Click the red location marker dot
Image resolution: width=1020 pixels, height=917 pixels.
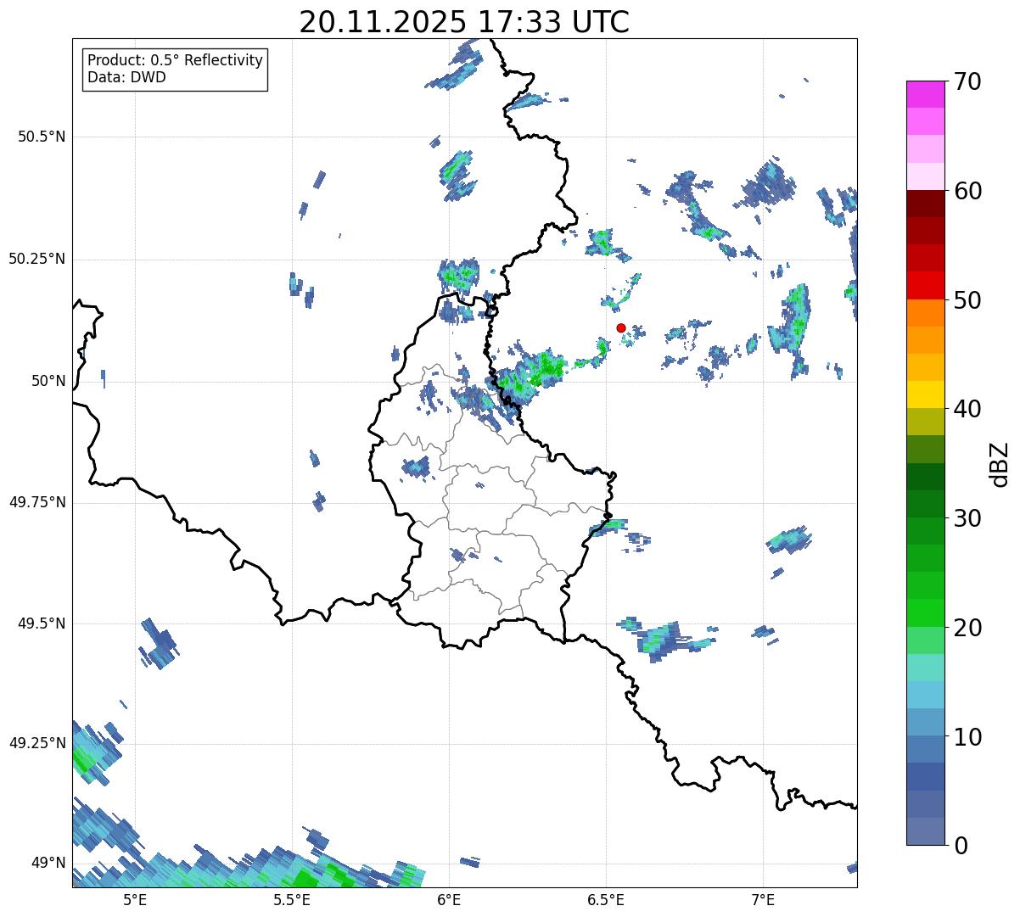(x=620, y=327)
